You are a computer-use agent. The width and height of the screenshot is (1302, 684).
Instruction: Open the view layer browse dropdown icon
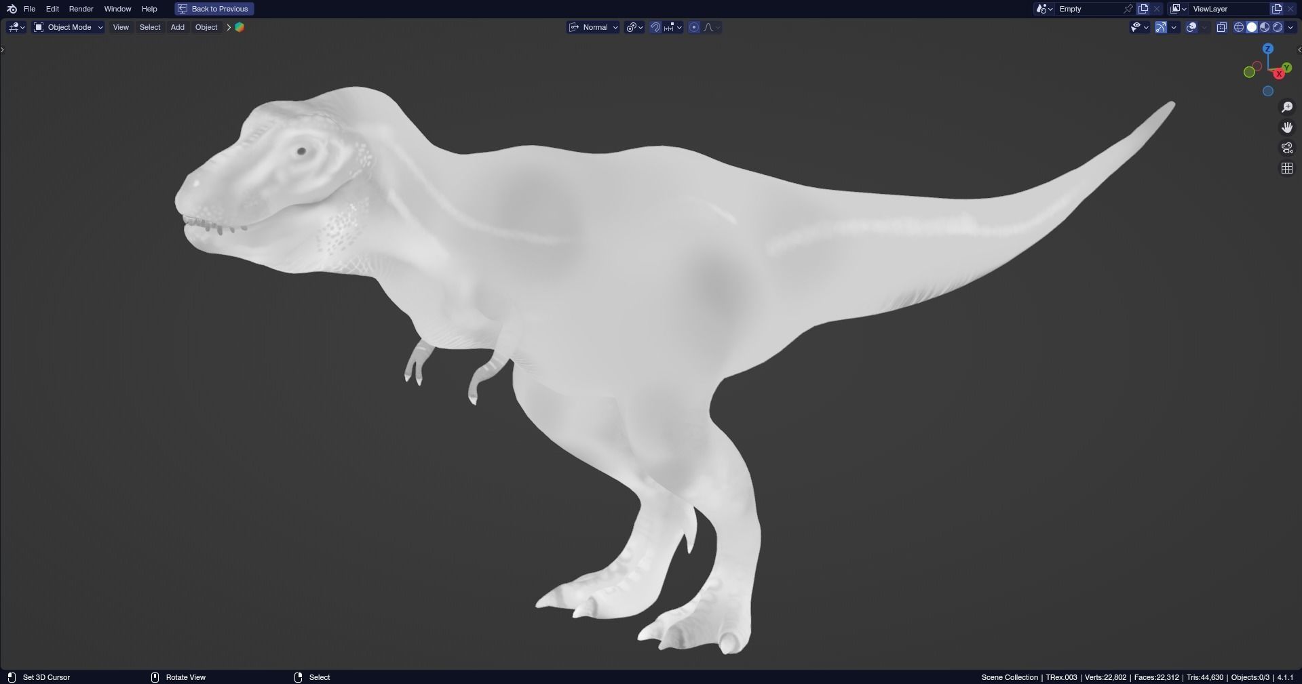(x=1178, y=9)
